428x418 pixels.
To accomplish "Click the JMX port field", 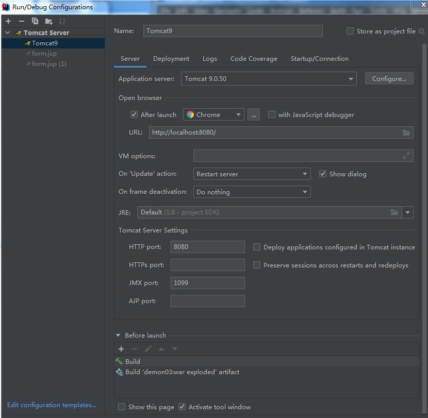I will point(207,283).
